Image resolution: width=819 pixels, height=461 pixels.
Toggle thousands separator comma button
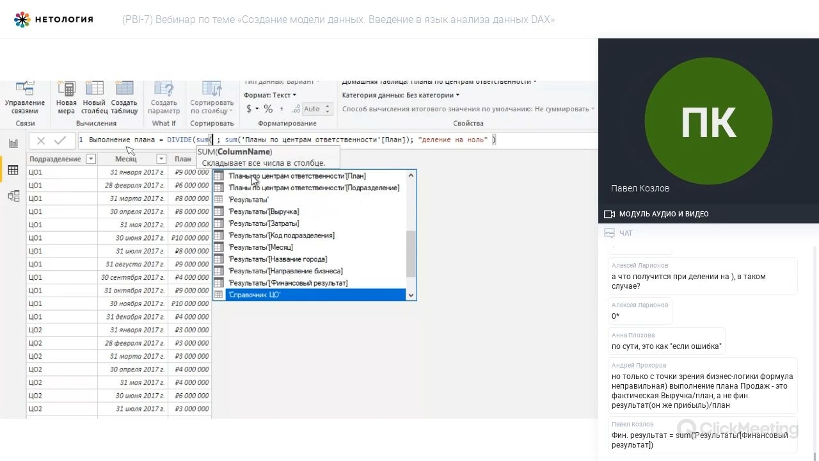(282, 109)
